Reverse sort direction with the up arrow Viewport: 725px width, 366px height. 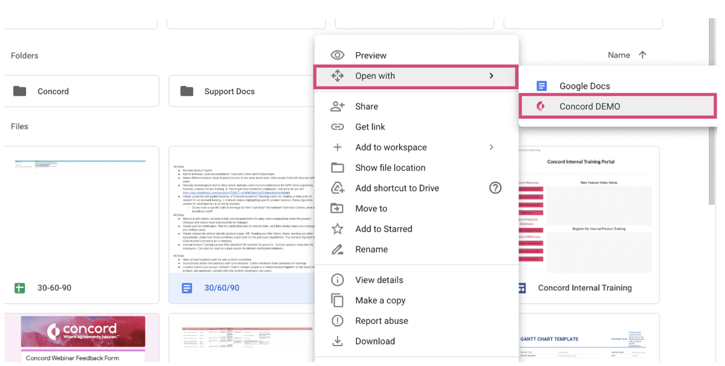[642, 55]
